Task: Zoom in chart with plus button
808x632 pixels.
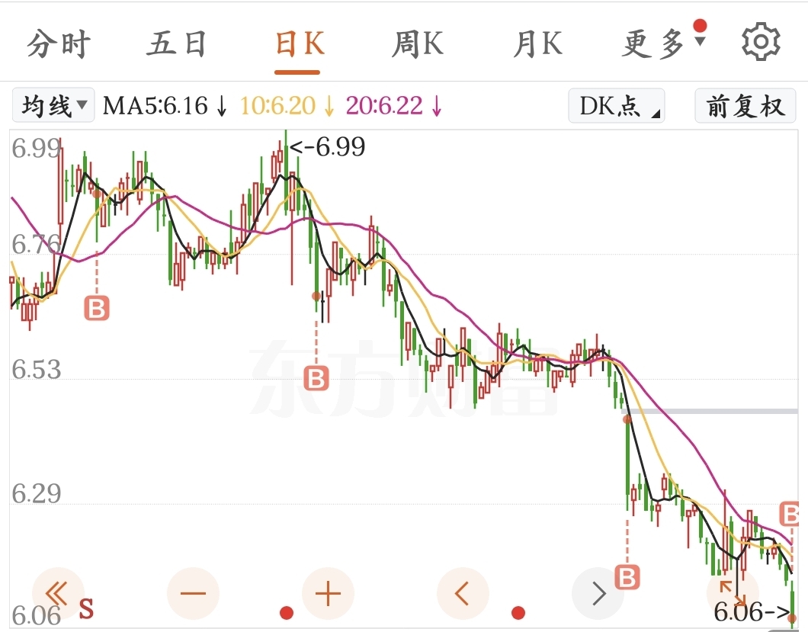Action: click(x=328, y=593)
